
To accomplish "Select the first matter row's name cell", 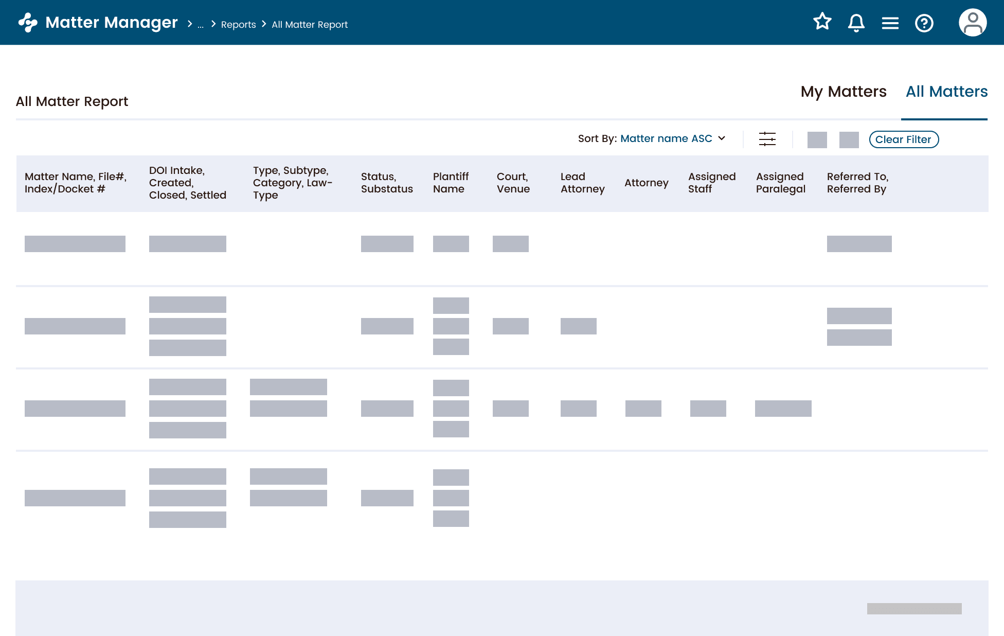I will [x=75, y=243].
